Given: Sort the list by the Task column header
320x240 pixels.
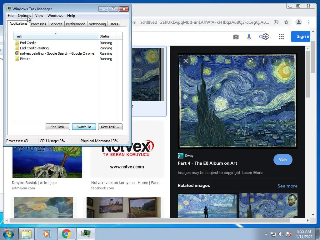Looking at the screenshot, I should [x=56, y=36].
